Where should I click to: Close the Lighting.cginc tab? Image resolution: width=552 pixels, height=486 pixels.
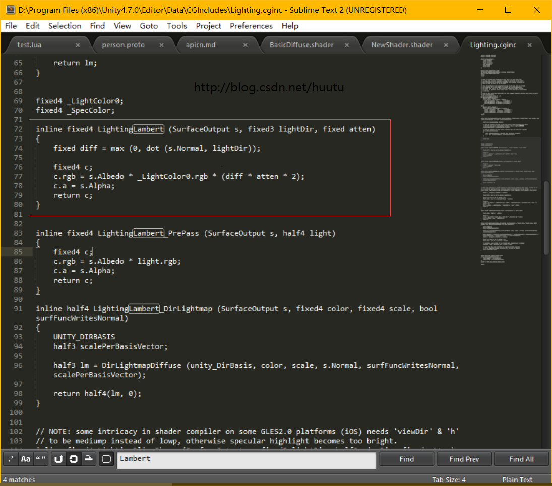coord(530,45)
